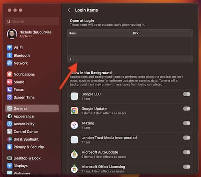Select Network in the sidebar
The image size is (201, 177).
[x=32, y=63]
